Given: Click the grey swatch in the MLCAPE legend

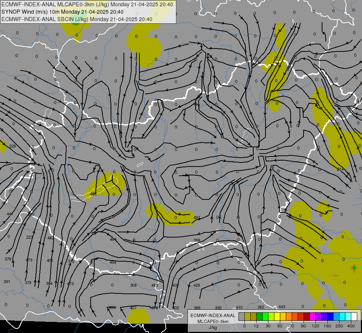Looking at the screenshot, I should tap(242, 316).
